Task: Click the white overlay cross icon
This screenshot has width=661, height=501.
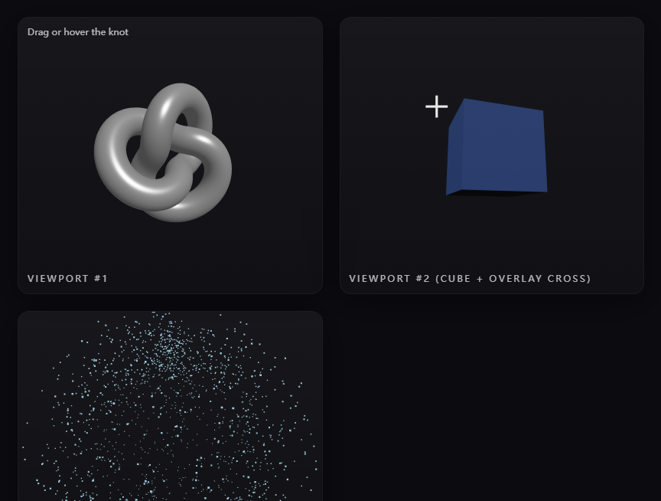Action: pos(436,106)
